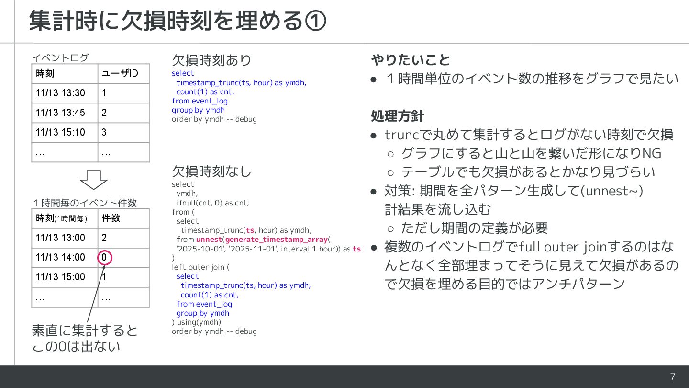Click the '2025-10-01', '2025-11-01' interval line

[x=268, y=249]
